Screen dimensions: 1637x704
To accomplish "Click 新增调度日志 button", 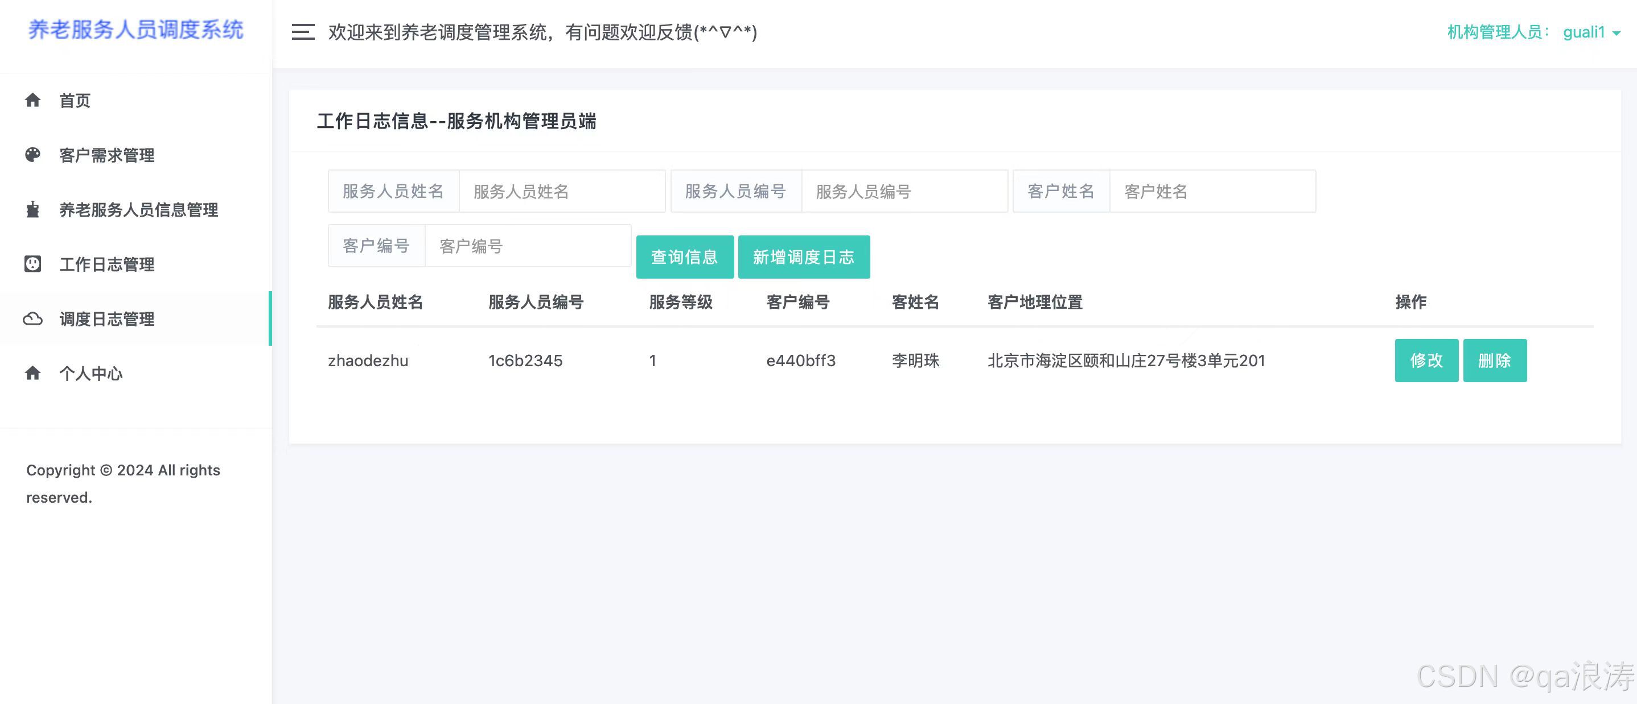I will tap(803, 257).
